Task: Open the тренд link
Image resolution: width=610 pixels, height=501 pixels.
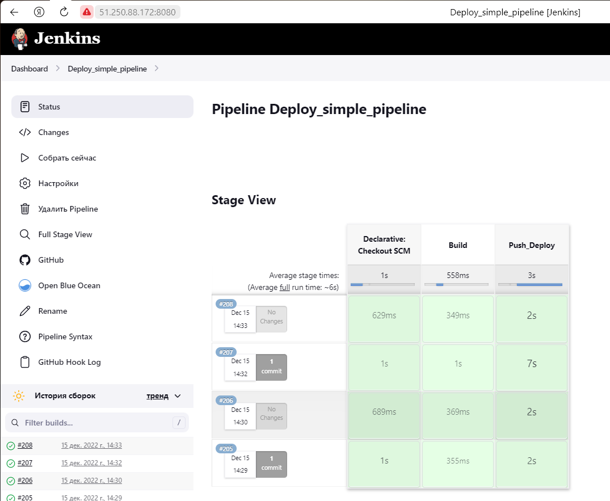Action: point(157,396)
